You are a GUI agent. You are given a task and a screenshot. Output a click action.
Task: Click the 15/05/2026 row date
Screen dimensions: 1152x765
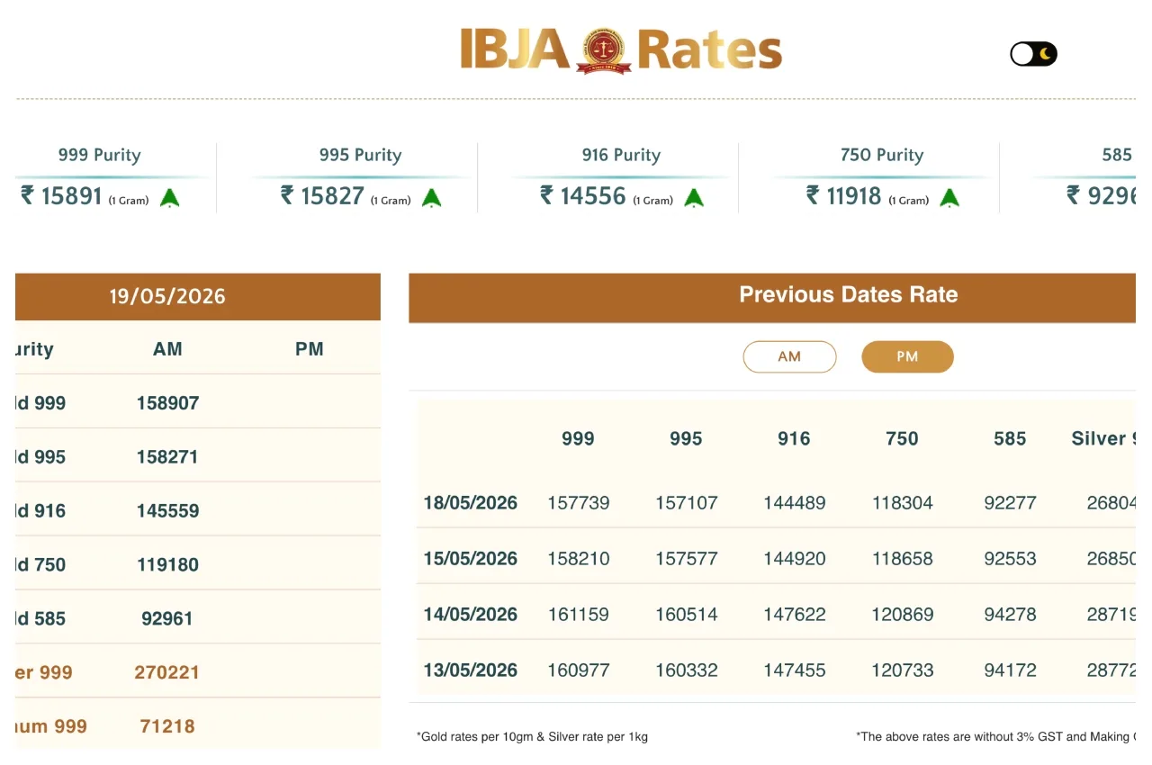[x=471, y=559]
